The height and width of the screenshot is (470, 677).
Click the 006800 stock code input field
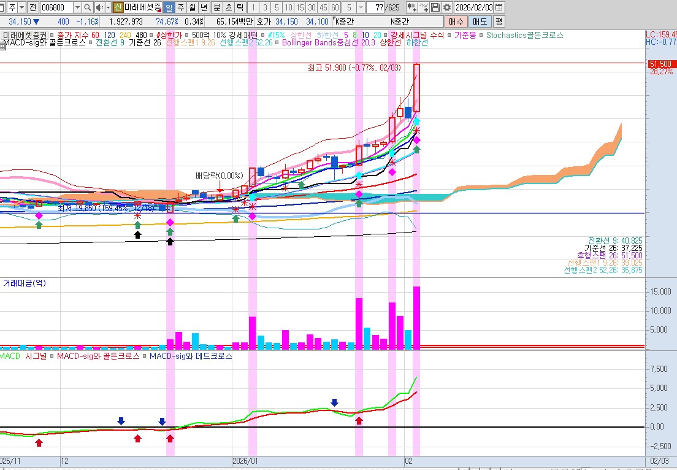(x=56, y=7)
